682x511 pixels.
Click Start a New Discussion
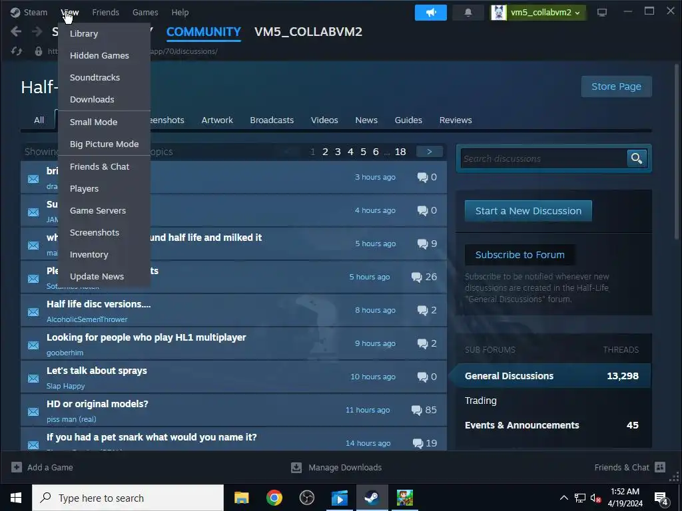click(x=528, y=211)
